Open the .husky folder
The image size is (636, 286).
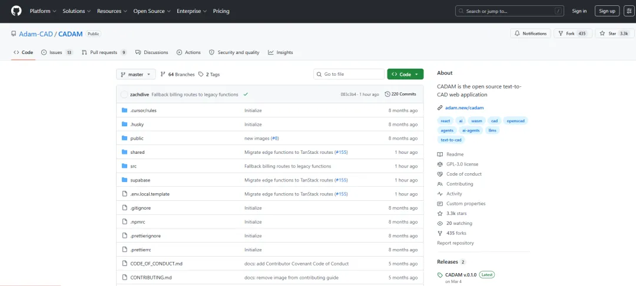pos(137,125)
